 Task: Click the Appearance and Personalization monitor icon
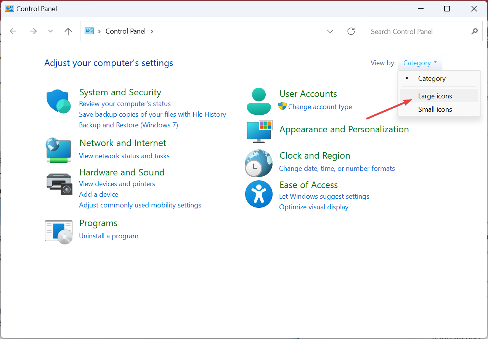coord(259,132)
